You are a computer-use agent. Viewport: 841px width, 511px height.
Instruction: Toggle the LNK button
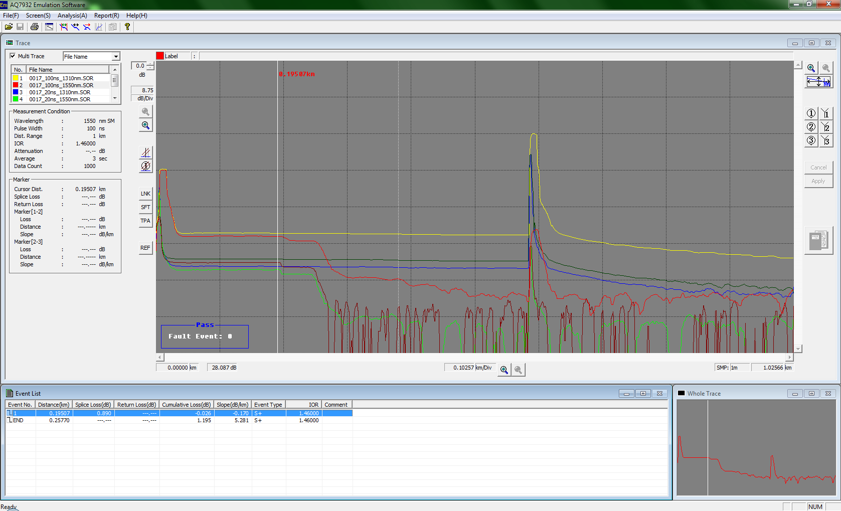pos(145,194)
